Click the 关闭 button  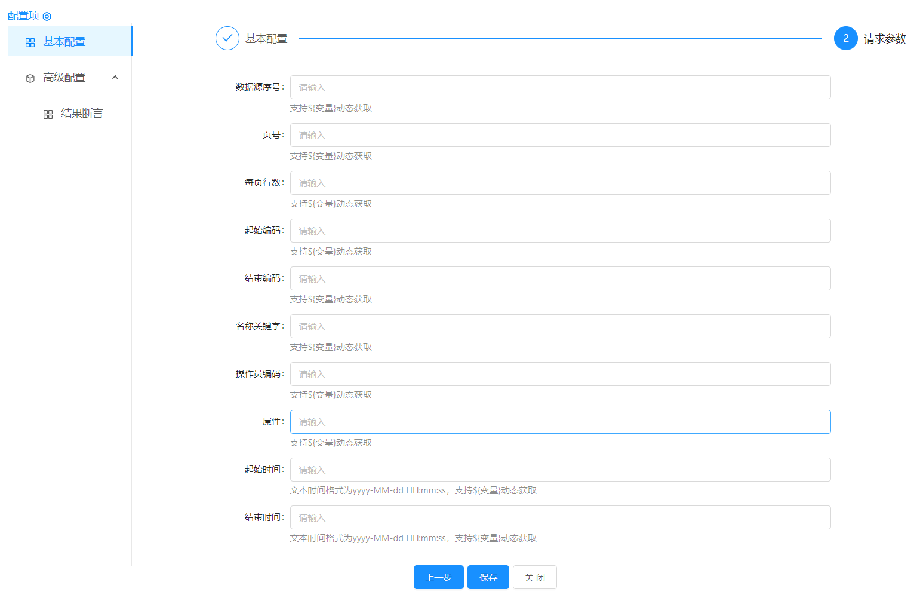(x=534, y=577)
